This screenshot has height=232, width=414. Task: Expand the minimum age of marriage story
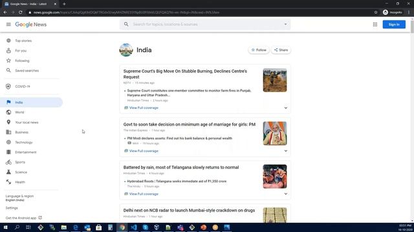tap(286, 151)
